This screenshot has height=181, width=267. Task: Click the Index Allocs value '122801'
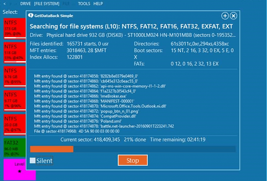[75, 57]
